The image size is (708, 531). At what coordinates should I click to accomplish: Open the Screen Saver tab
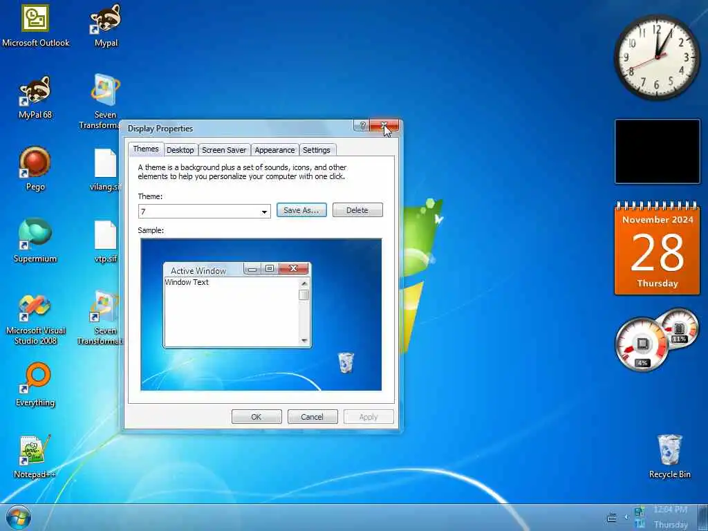click(x=224, y=150)
